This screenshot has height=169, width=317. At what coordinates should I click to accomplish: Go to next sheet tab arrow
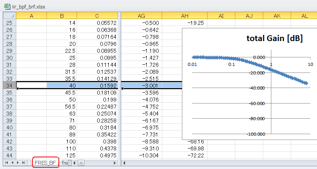coord(18,163)
